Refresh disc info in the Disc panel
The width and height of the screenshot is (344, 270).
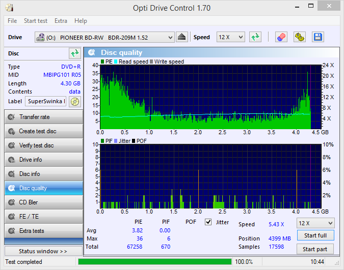click(x=75, y=53)
